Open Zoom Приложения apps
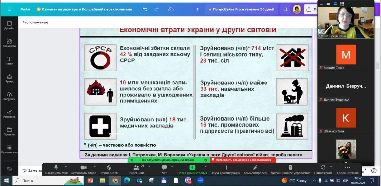This screenshot has height=186, width=381. (x=323, y=170)
